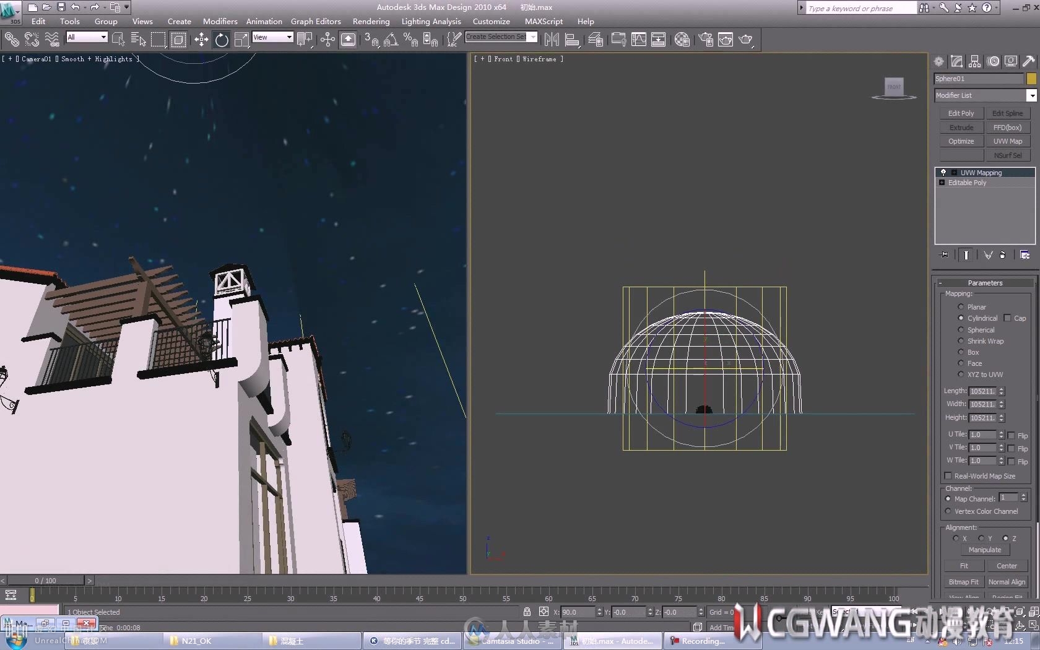Open Named Selection Sets dropdown
This screenshot has width=1040, height=650.
coord(533,37)
